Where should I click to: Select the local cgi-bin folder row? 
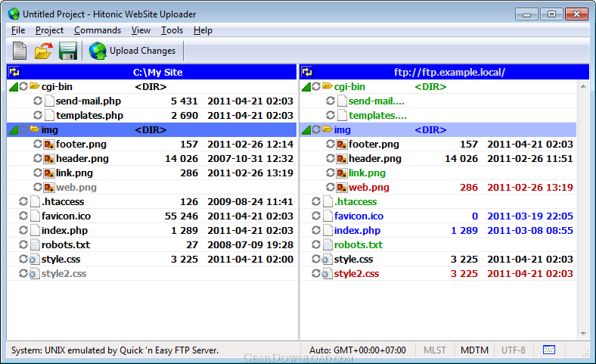152,87
